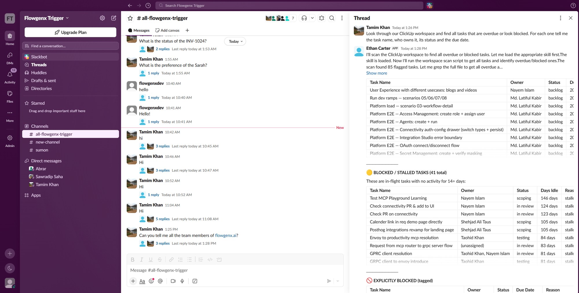Open the History clock icon
Image resolution: width=579 pixels, height=293 pixels.
pos(148,5)
